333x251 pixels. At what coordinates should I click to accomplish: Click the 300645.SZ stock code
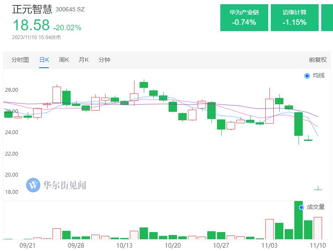(x=70, y=9)
